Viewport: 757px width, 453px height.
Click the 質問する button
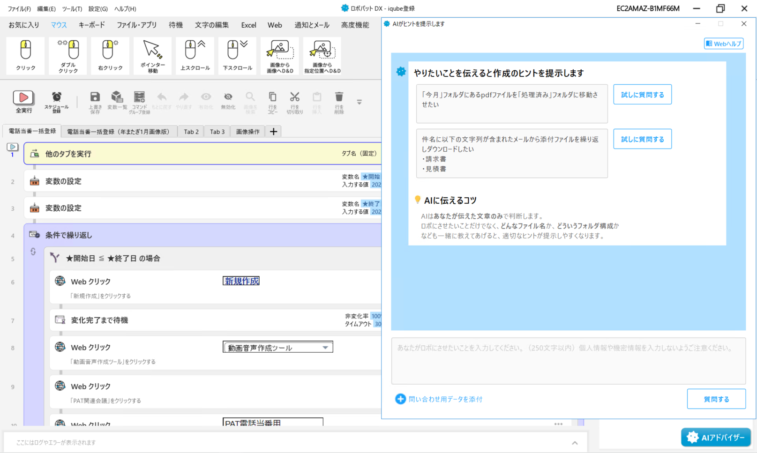point(716,399)
